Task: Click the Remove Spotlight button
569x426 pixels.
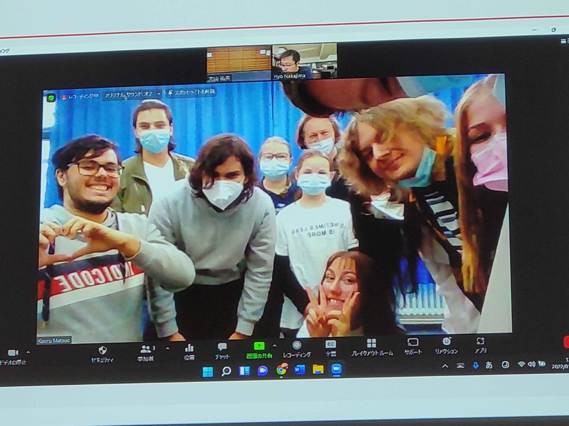Action: pyautogui.click(x=191, y=92)
